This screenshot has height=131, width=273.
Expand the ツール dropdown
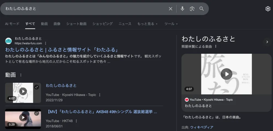(171, 24)
